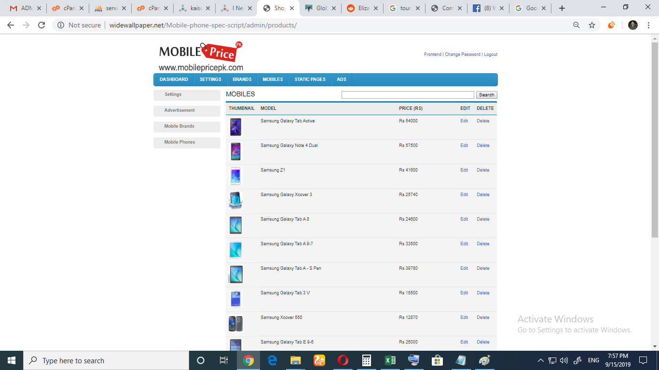Open Microsoft Store from taskbar

(437, 360)
